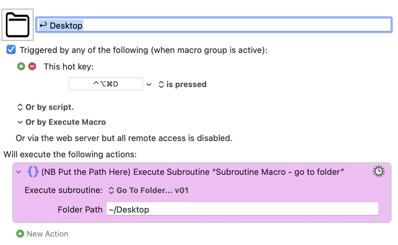398x245 pixels.
Task: Click the "New Action" label
Action: click(47, 234)
